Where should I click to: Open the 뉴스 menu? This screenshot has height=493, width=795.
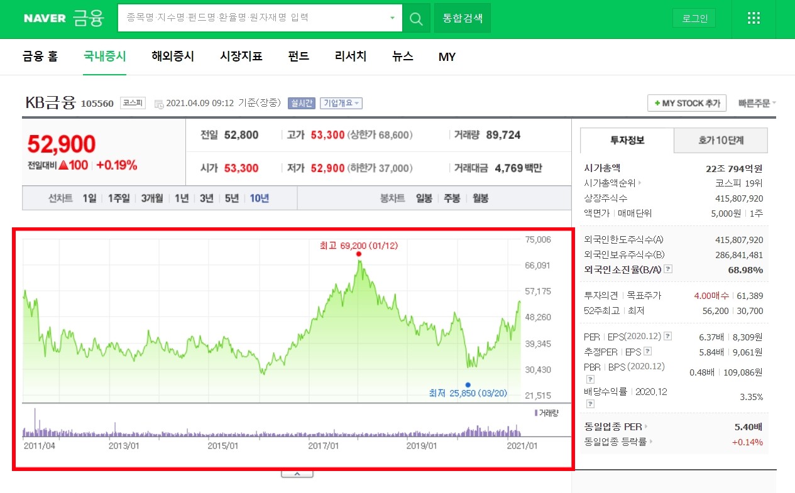coord(403,57)
